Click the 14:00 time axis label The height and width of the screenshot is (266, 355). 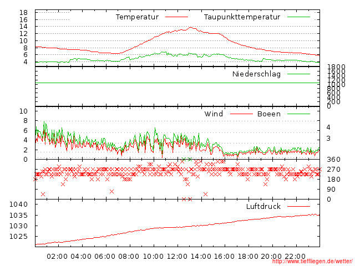tap(201, 257)
